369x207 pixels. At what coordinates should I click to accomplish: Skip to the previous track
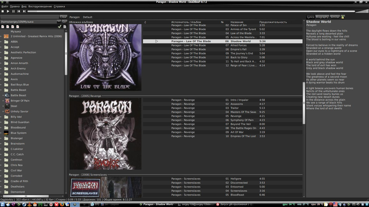[x=19, y=11]
